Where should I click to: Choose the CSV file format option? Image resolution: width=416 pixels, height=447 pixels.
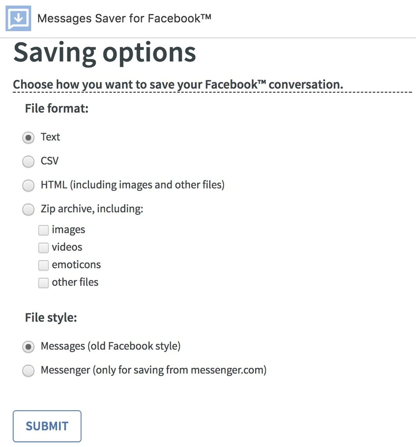[x=28, y=161]
